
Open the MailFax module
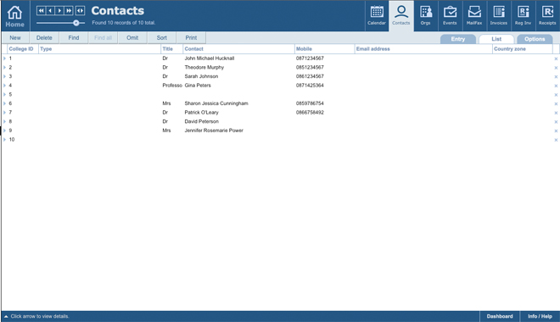pos(474,16)
